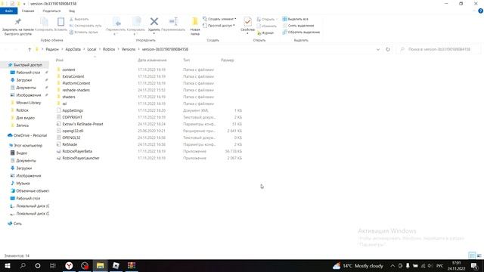
Task: Click Копировать в (Copy to) ribbon icon
Action: click(x=136, y=22)
